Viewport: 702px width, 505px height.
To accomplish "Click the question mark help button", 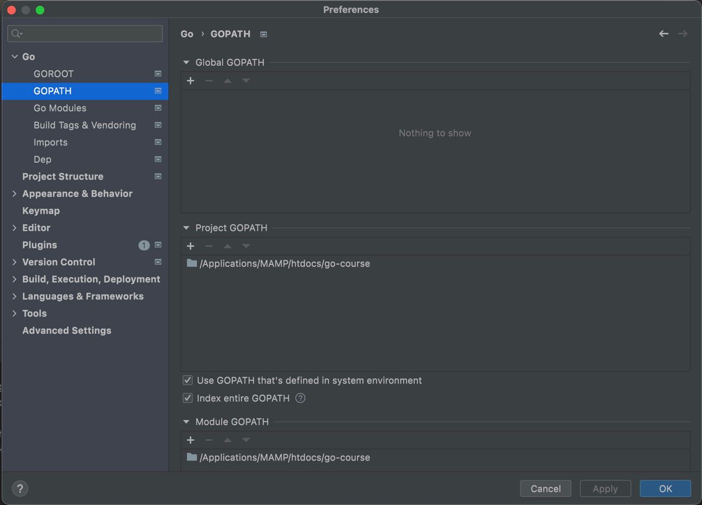I will click(x=20, y=489).
